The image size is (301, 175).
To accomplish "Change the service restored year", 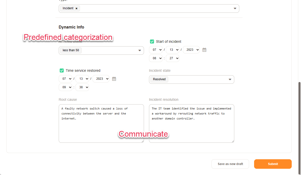I will [x=101, y=79].
